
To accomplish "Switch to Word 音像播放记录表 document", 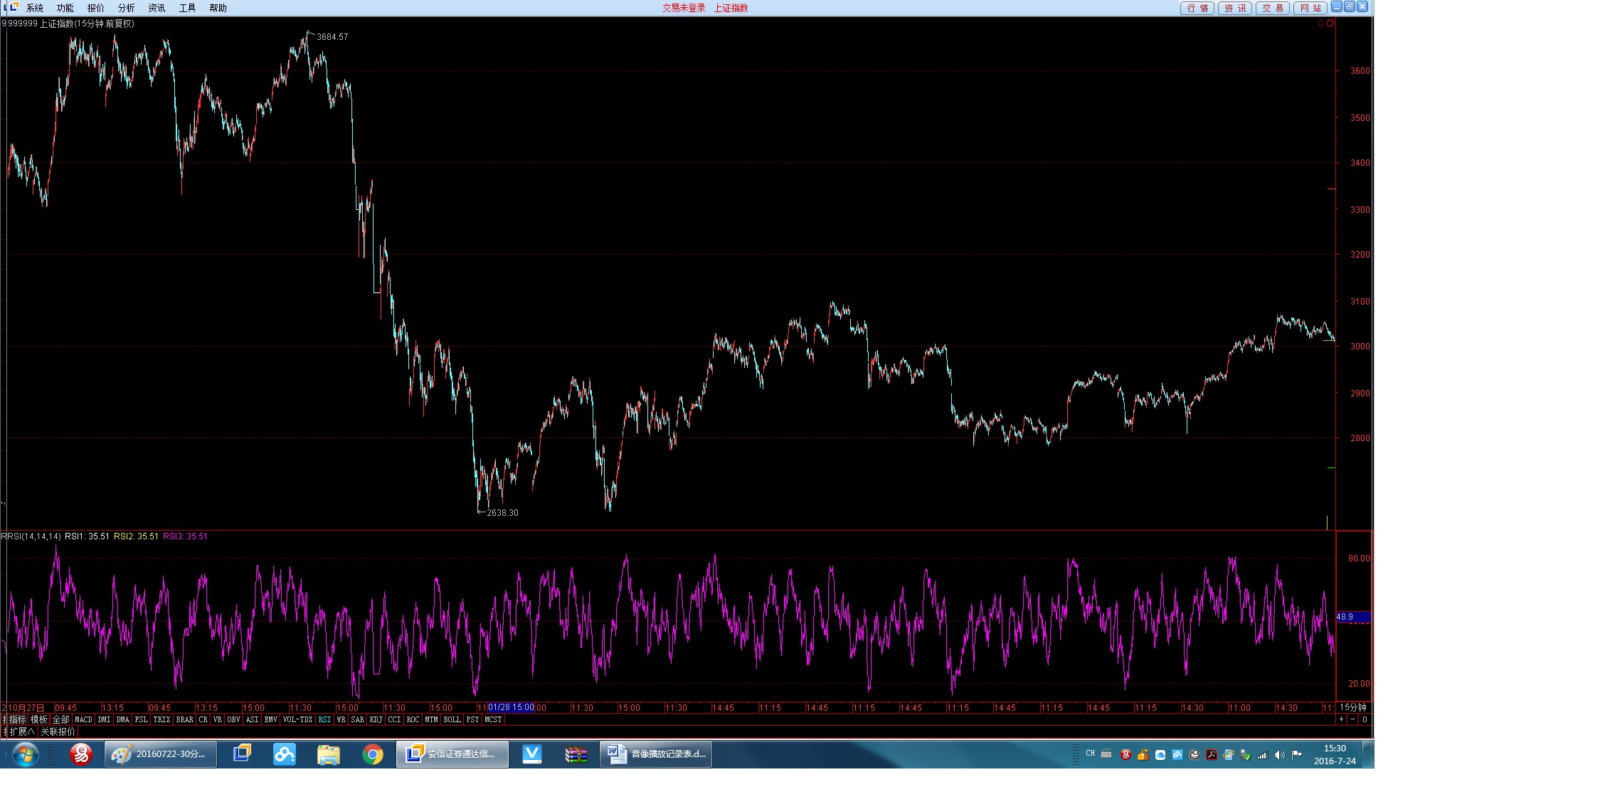I will pos(656,754).
